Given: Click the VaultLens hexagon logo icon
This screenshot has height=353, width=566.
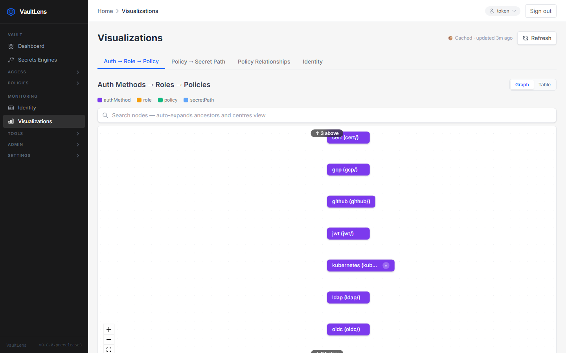Looking at the screenshot, I should pyautogui.click(x=11, y=12).
